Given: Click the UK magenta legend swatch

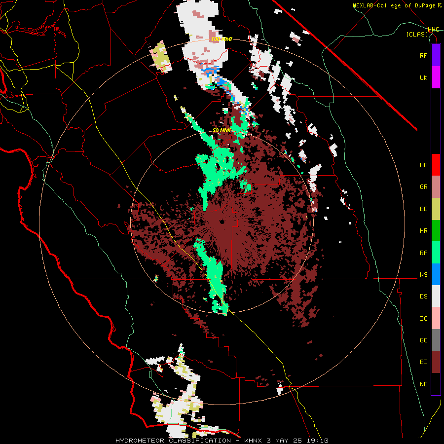Looking at the screenshot, I should pyautogui.click(x=436, y=77).
